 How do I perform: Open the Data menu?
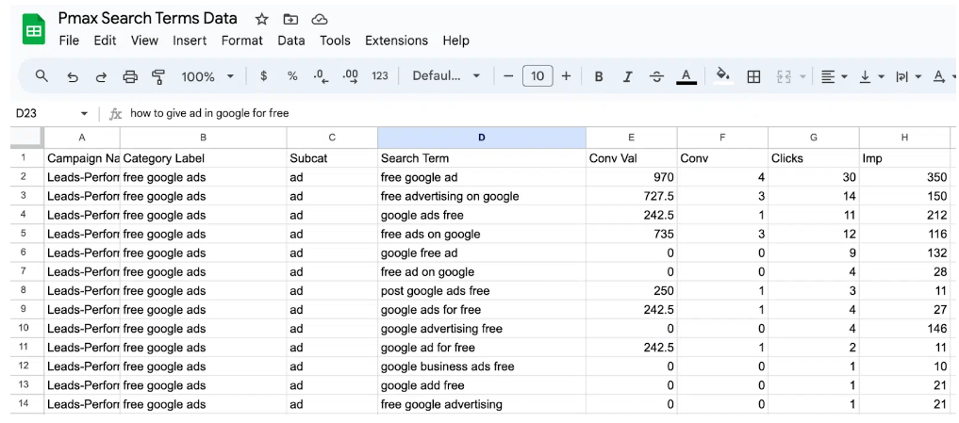point(291,41)
